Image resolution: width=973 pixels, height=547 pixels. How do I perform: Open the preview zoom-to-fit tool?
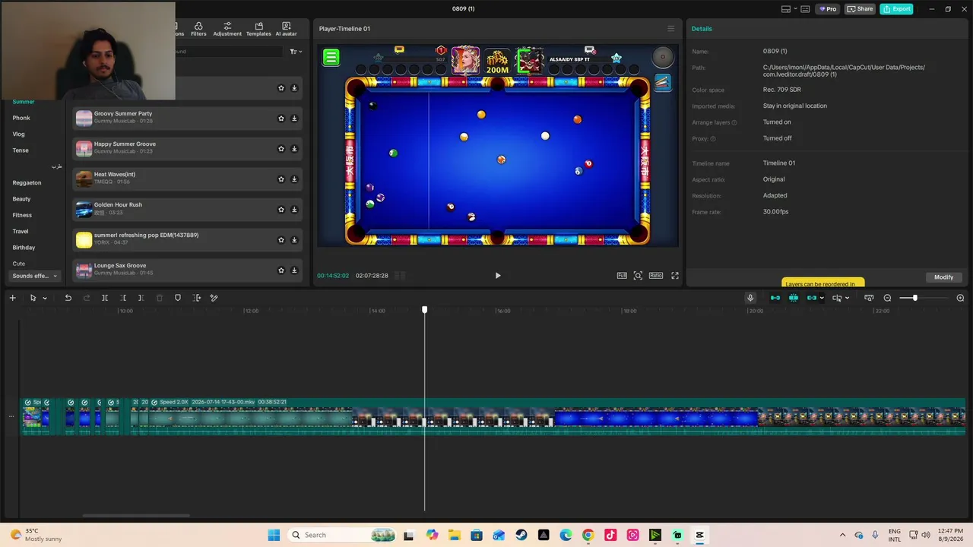click(x=638, y=276)
